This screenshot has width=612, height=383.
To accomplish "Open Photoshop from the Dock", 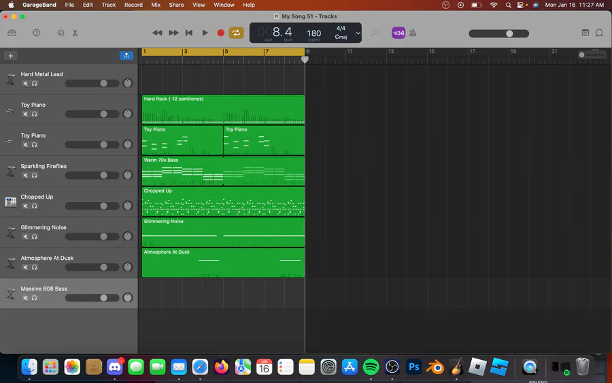I will [x=413, y=367].
